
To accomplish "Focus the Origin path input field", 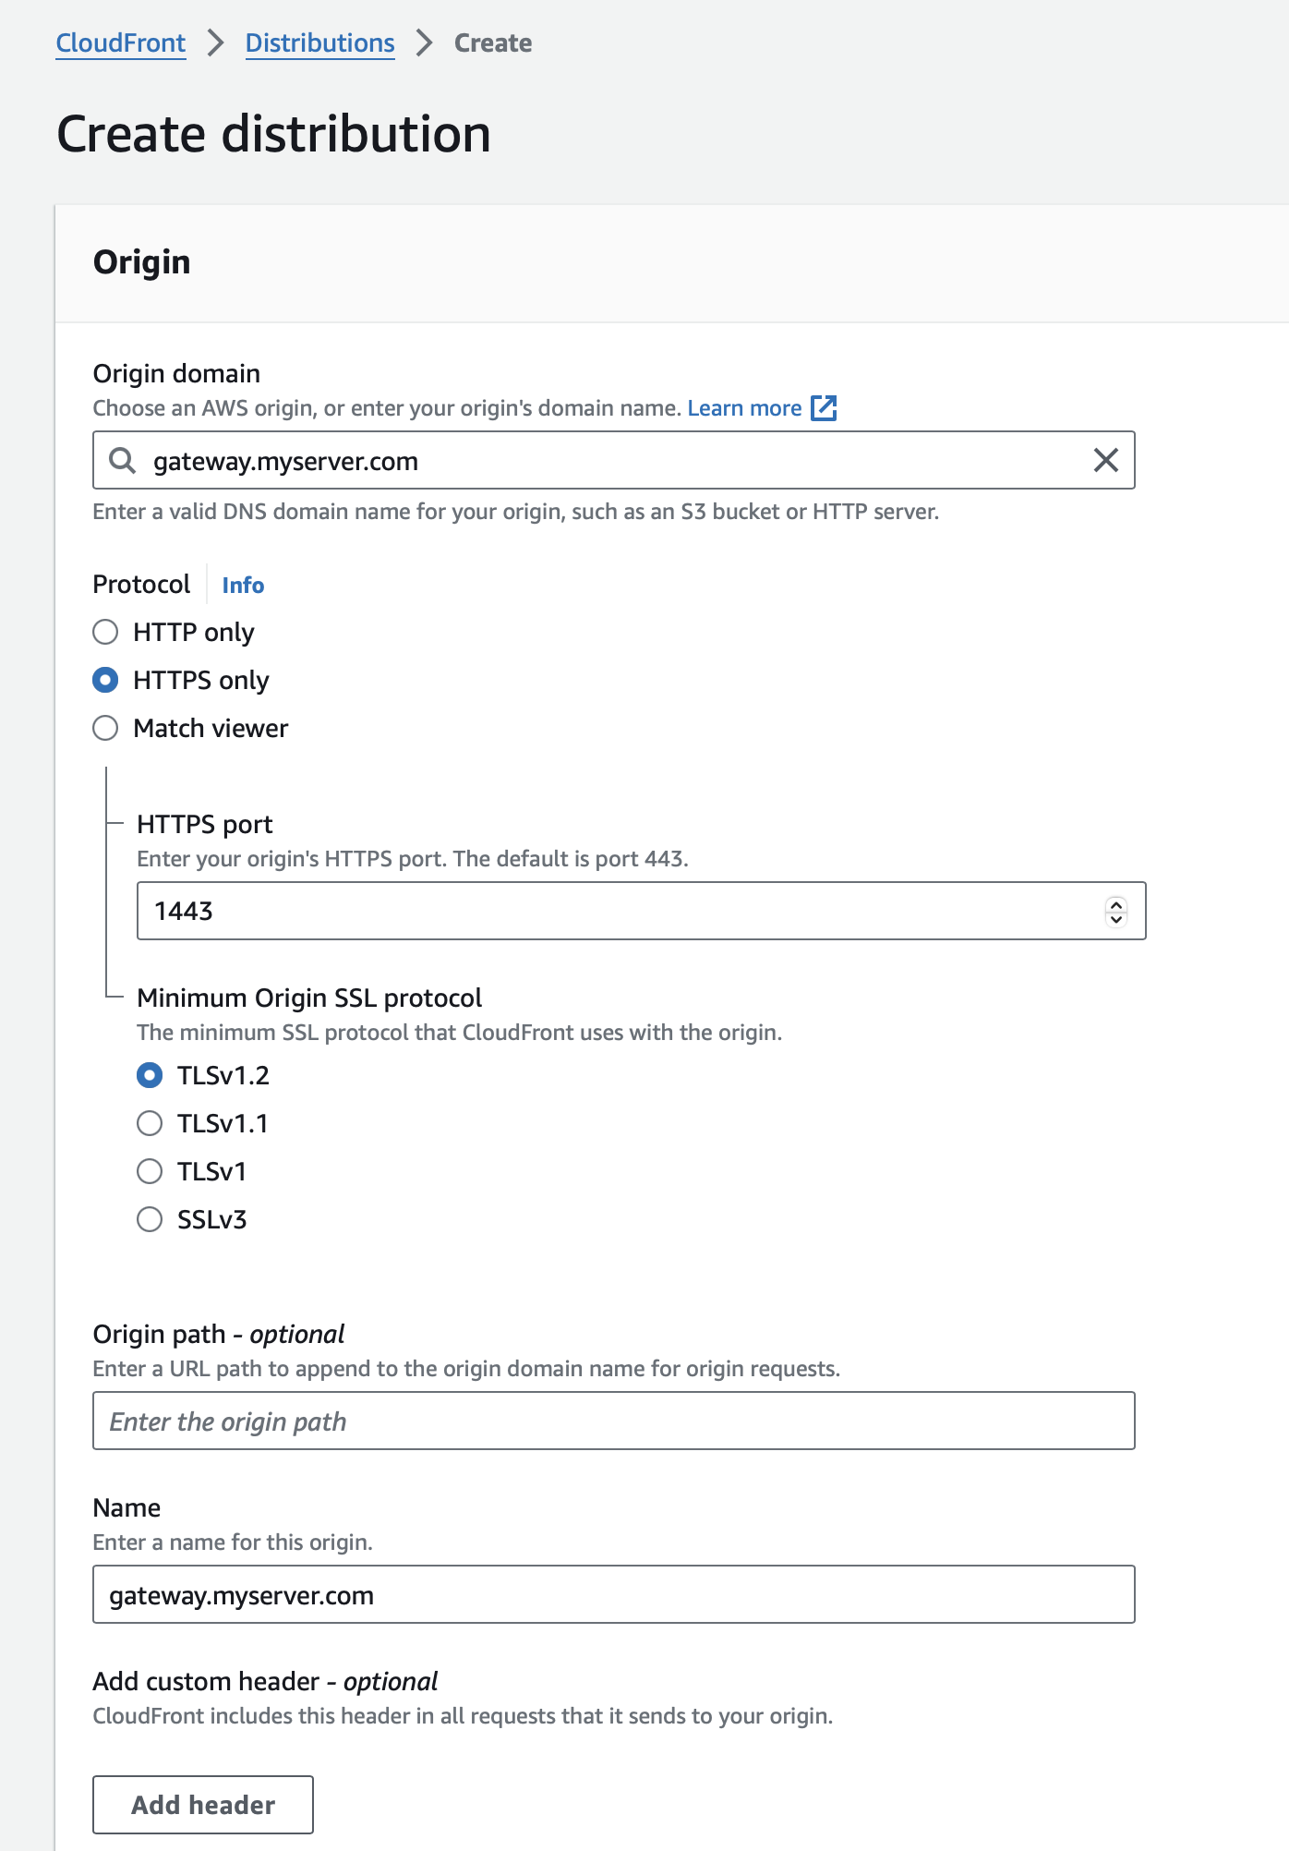I will click(x=613, y=1421).
